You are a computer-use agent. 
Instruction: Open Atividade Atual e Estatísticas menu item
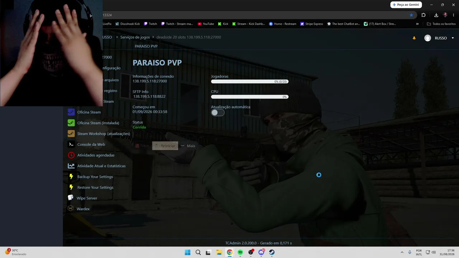(101, 166)
